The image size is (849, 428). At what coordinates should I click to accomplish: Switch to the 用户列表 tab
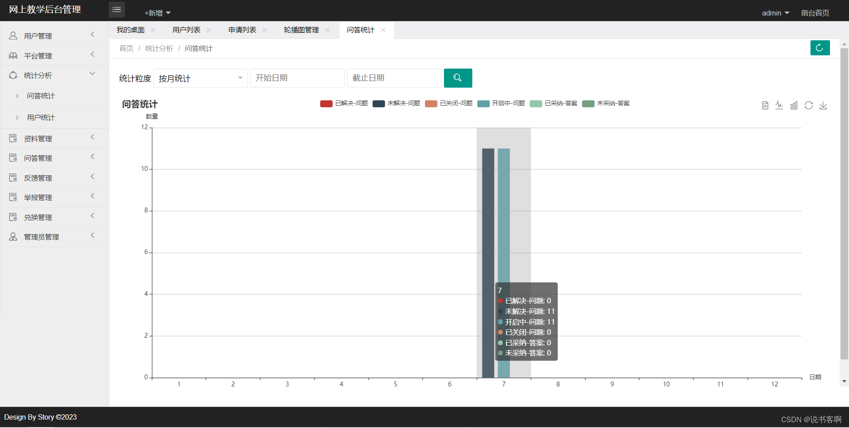[x=186, y=30]
